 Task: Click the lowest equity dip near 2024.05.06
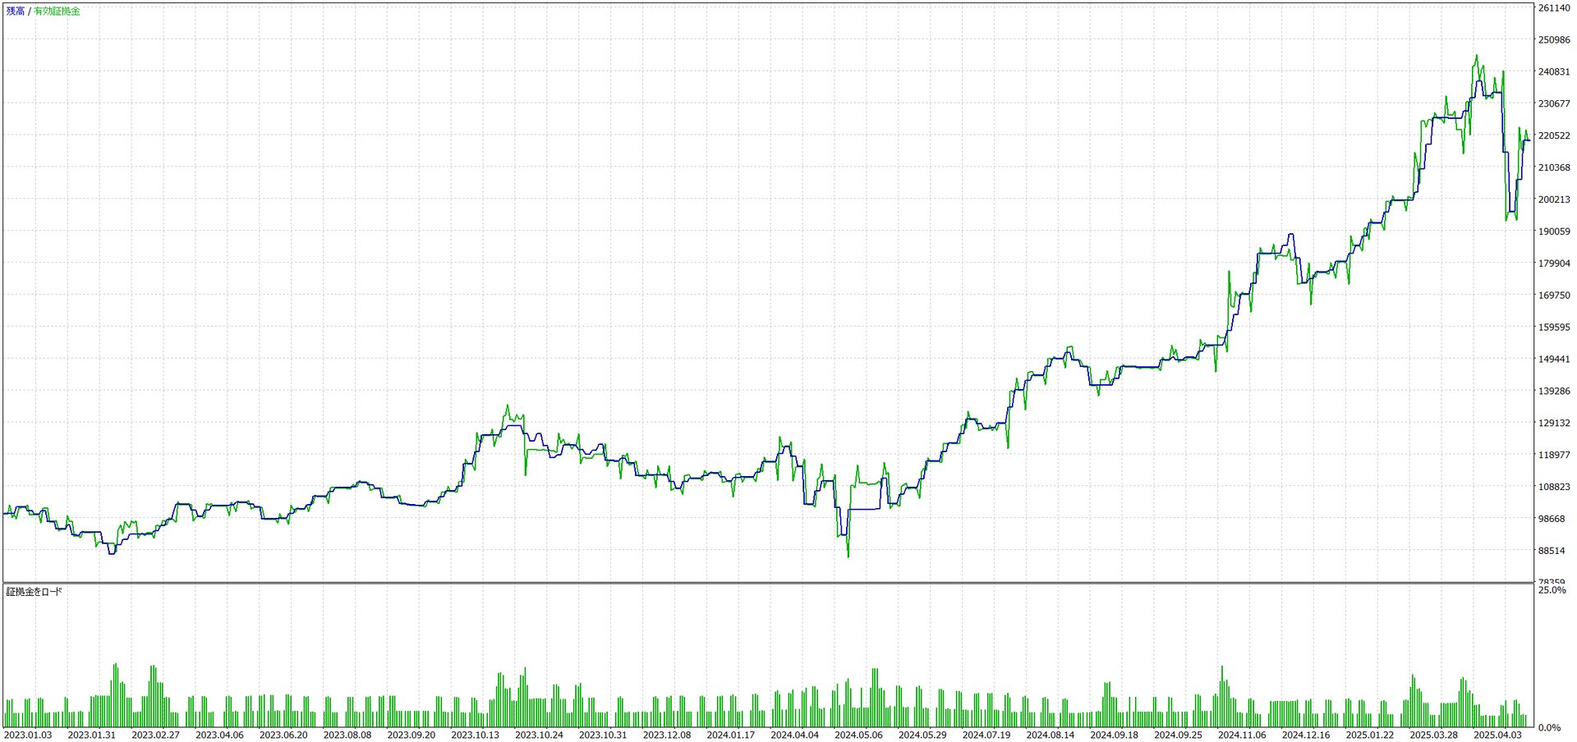pos(848,556)
